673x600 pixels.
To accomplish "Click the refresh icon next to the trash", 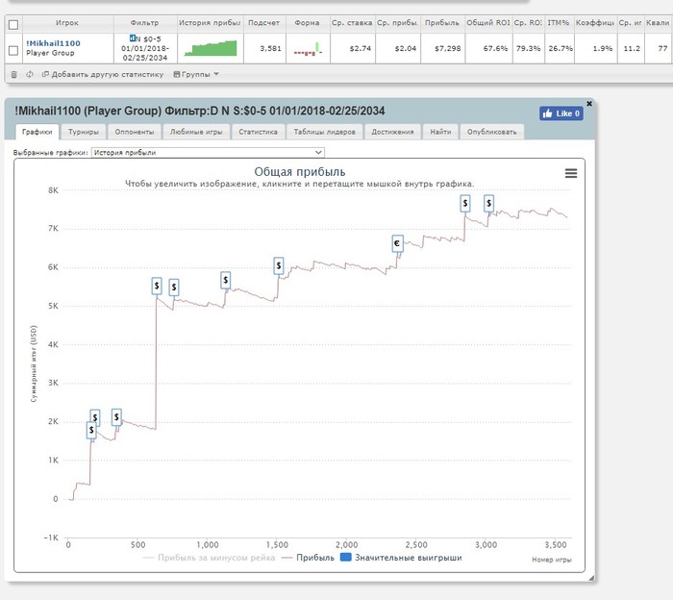I will coord(29,74).
